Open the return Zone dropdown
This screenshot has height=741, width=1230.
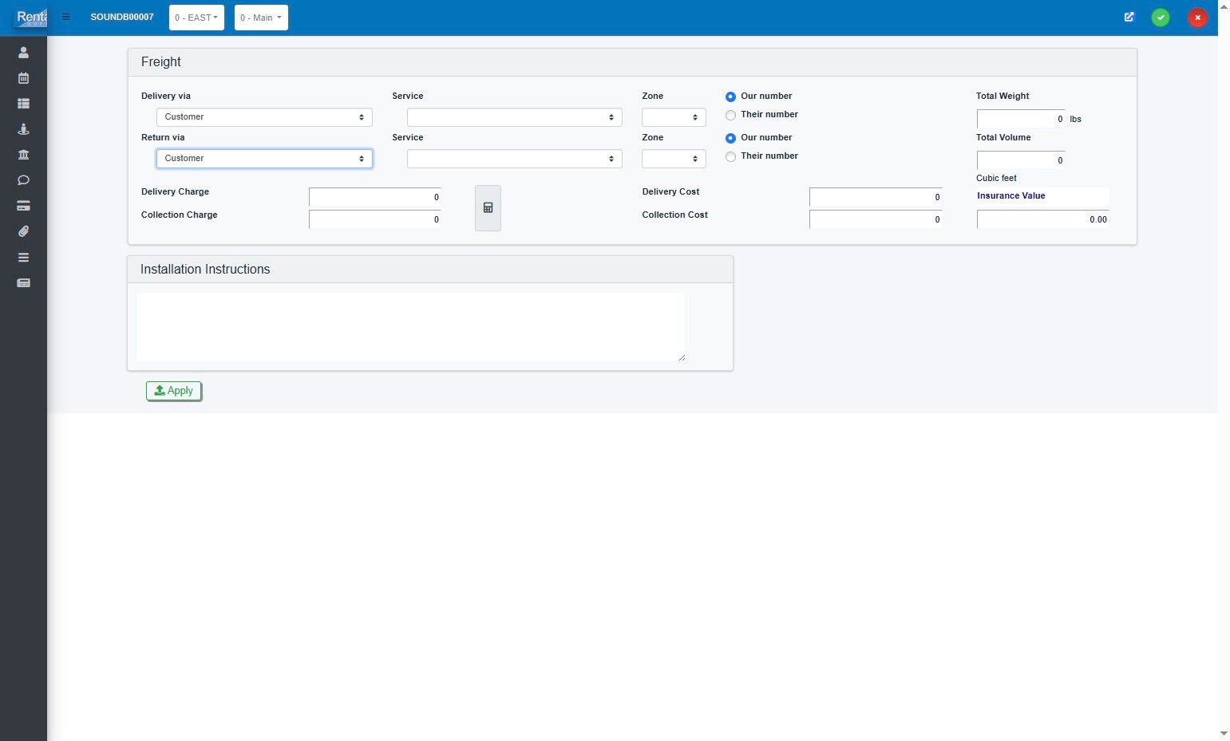674,159
